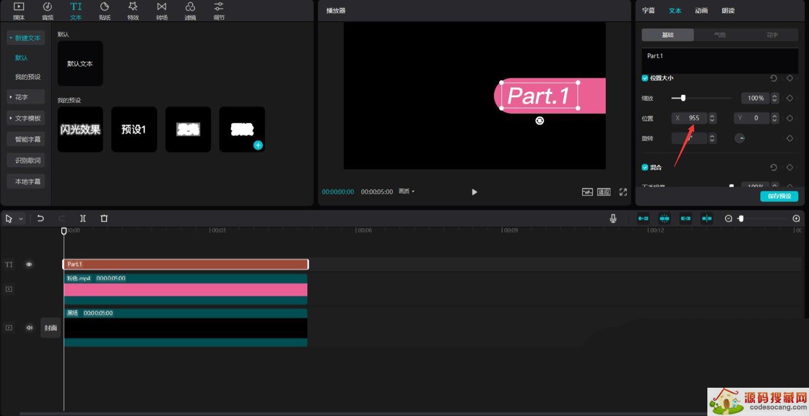Click the 缩放 scale slider handle
809x416 pixels.
pos(683,98)
